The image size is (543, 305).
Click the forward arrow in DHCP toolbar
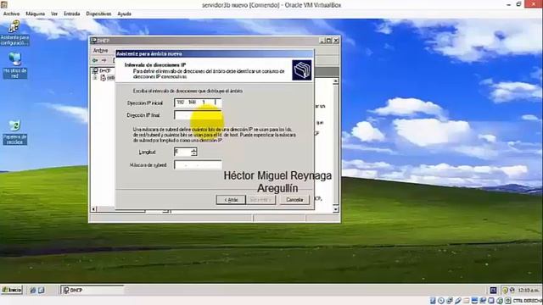coord(104,60)
